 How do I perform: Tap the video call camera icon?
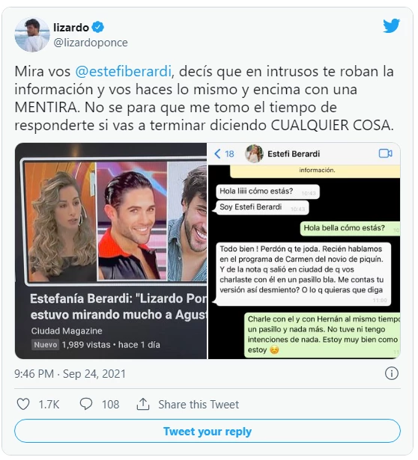pos(385,153)
